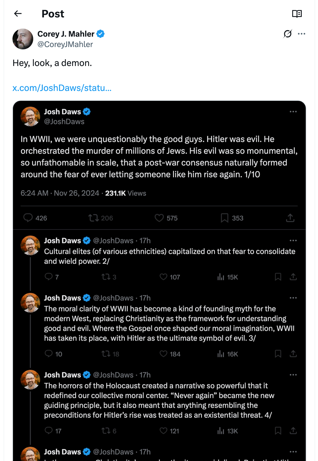Share the 1/10 quoted post

[290, 218]
